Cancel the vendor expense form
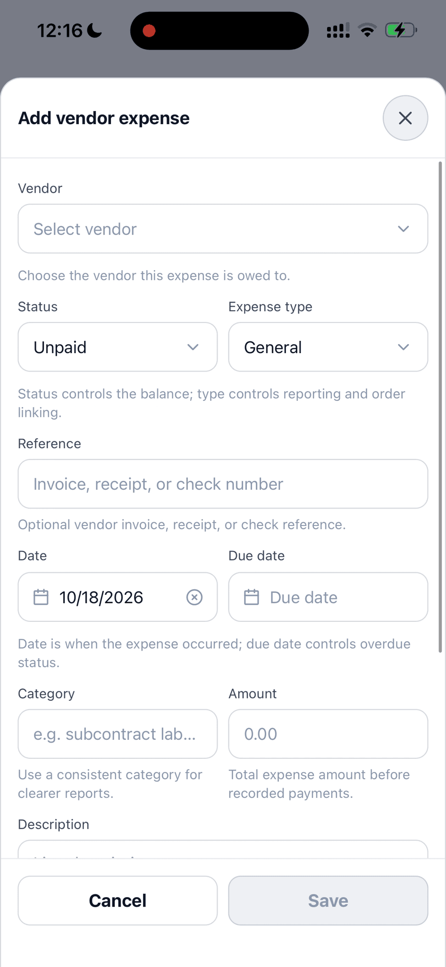 coord(118,900)
